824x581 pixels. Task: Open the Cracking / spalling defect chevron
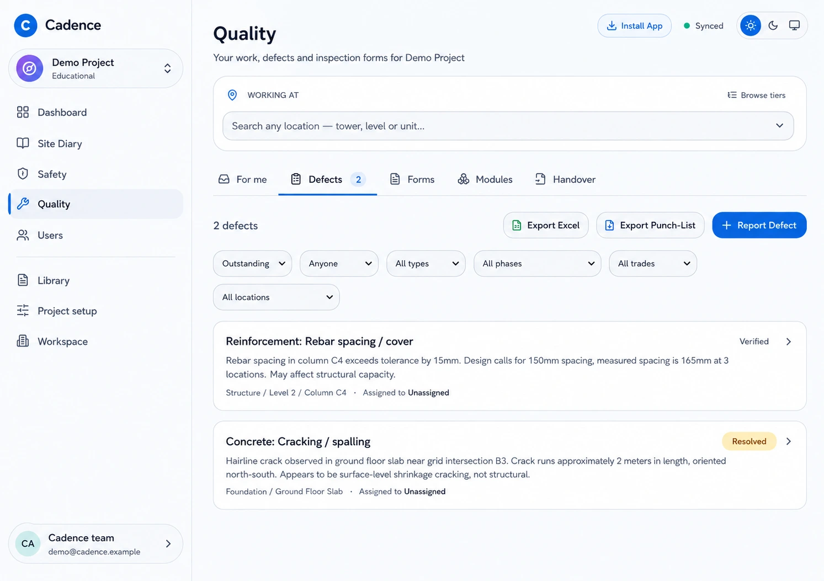(x=789, y=441)
